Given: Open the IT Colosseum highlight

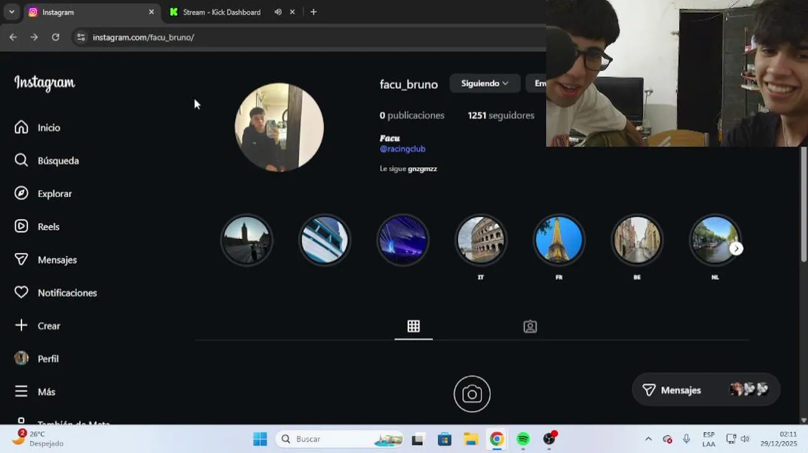Looking at the screenshot, I should pyautogui.click(x=481, y=240).
